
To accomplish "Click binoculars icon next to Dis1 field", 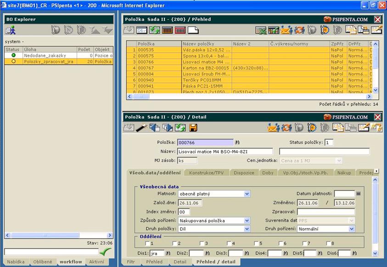I will click(168, 253).
